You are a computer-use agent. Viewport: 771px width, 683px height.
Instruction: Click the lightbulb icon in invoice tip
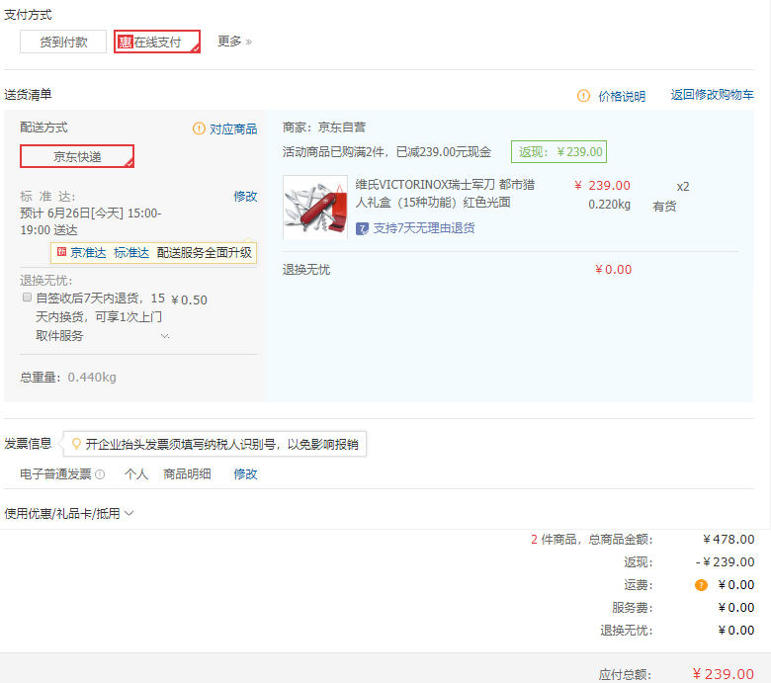76,444
